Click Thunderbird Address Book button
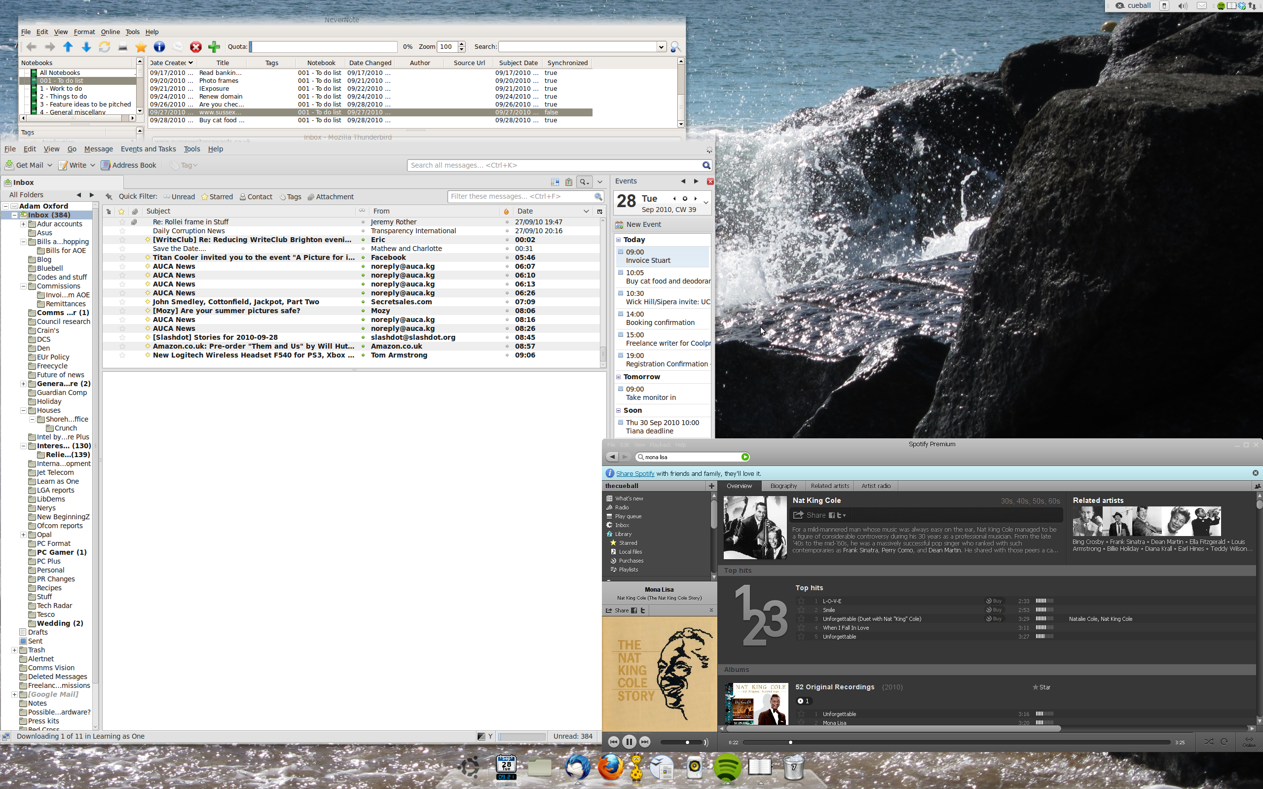The height and width of the screenshot is (789, 1263). tap(128, 165)
